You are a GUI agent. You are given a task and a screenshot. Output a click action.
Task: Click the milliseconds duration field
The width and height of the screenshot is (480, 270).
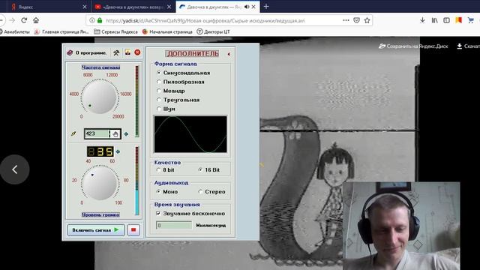click(x=174, y=225)
